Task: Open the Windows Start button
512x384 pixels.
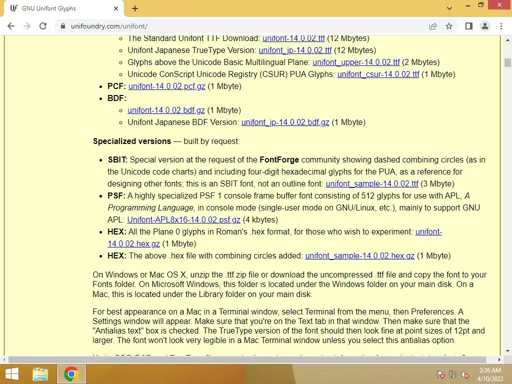Action: (12, 374)
